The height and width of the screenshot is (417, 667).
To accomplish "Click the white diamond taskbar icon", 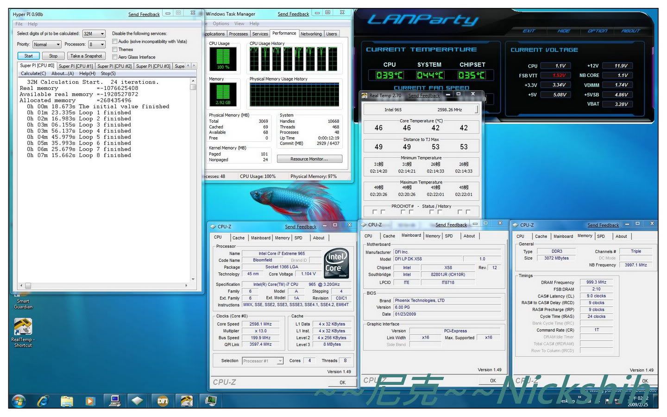I will (x=138, y=401).
